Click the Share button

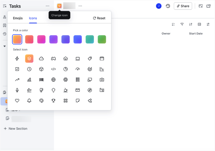(x=183, y=6)
